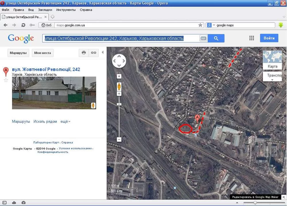Open the Google apps grid icon
287x206 pixels.
coord(252,38)
